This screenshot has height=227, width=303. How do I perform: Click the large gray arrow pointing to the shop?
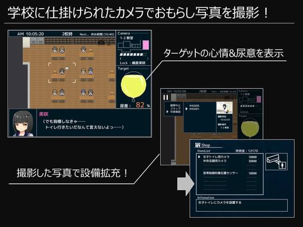point(186,184)
